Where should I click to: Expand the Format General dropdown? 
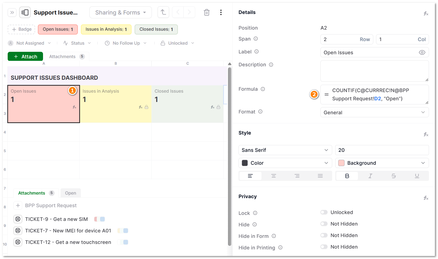tap(374, 112)
